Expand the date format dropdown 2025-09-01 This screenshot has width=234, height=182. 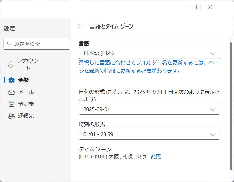click(x=149, y=109)
